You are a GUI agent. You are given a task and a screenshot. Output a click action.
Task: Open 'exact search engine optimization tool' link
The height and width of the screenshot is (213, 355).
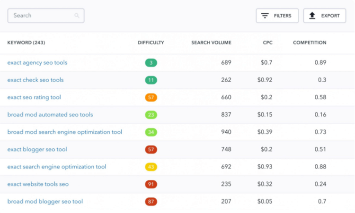click(x=57, y=167)
